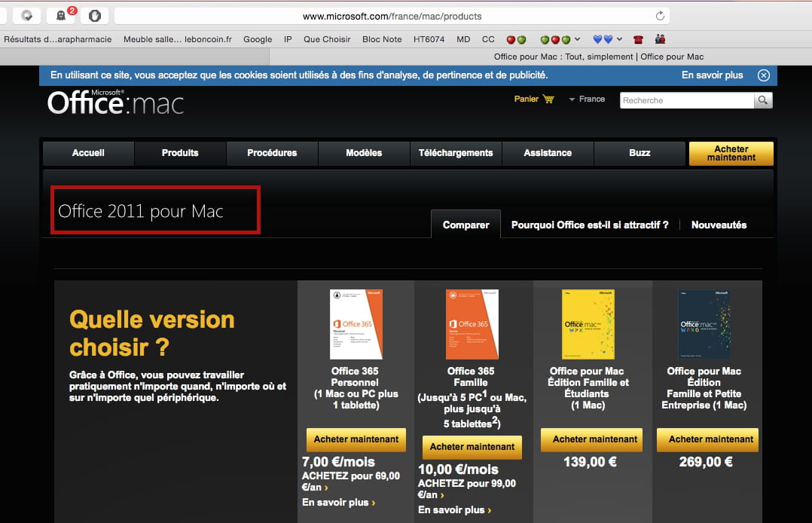
Task: Click the Office:mac logo
Action: click(x=115, y=102)
